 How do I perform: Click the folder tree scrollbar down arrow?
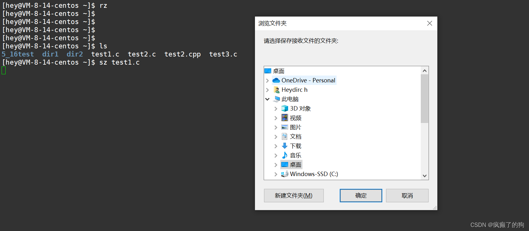pyautogui.click(x=425, y=176)
